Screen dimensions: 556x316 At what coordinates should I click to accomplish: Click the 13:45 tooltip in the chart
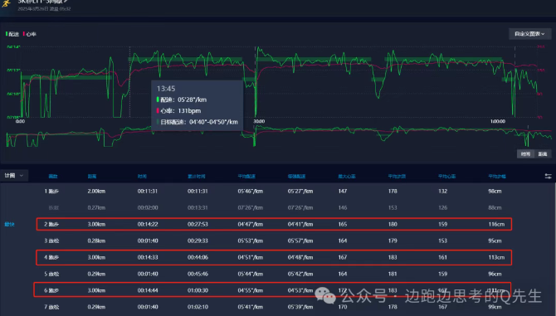(x=197, y=105)
